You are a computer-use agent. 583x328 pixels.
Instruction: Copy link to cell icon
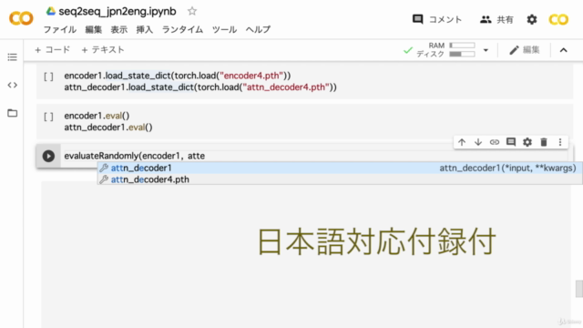point(495,142)
